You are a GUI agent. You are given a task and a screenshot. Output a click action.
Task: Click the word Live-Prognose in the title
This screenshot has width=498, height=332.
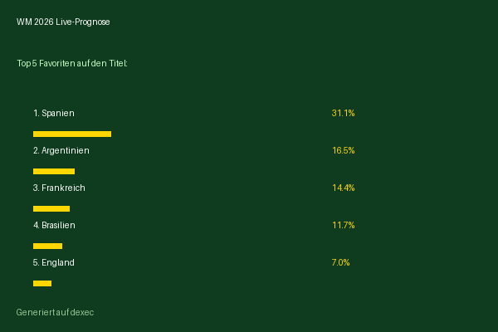coord(82,22)
